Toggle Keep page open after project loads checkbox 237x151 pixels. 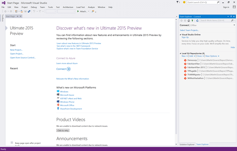coord(12,143)
